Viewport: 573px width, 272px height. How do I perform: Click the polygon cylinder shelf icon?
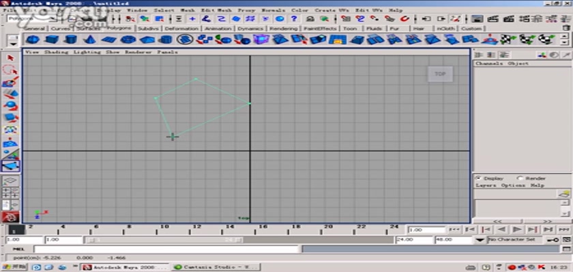point(70,40)
